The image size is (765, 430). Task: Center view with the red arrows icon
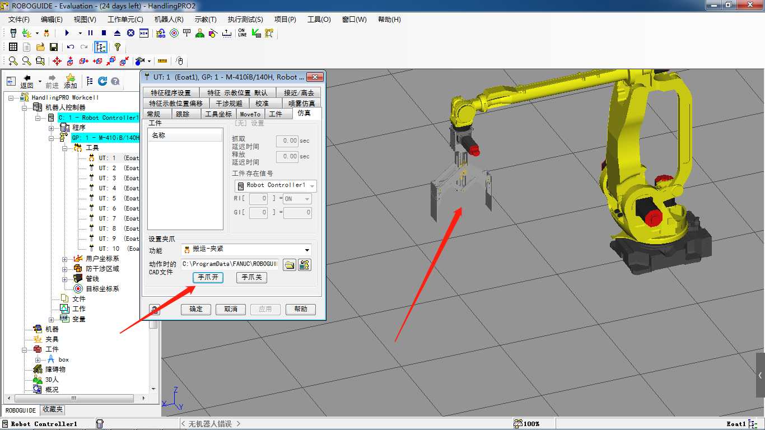pyautogui.click(x=57, y=61)
